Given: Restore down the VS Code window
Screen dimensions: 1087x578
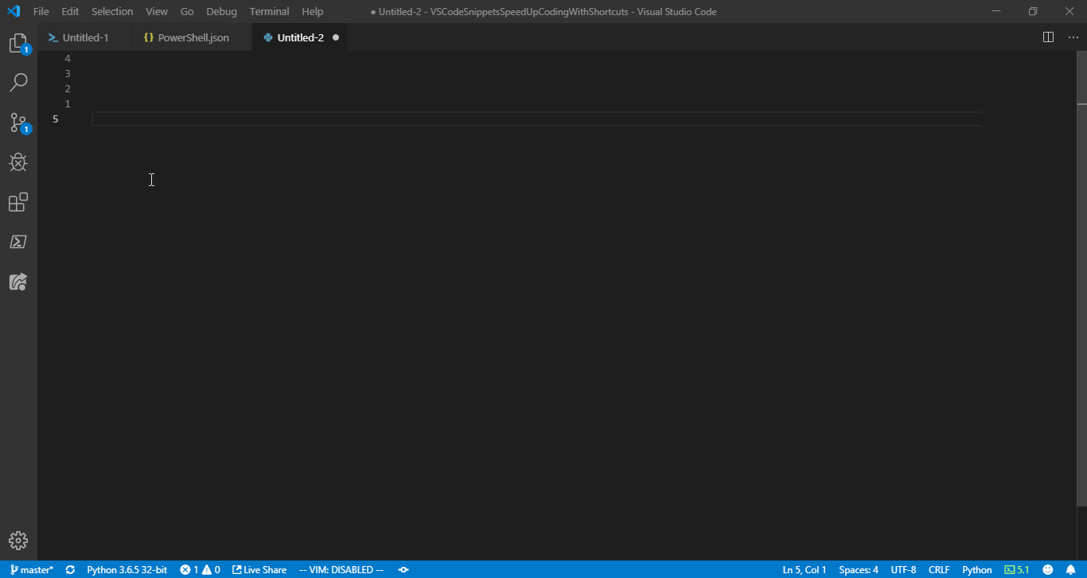Looking at the screenshot, I should pyautogui.click(x=1033, y=11).
